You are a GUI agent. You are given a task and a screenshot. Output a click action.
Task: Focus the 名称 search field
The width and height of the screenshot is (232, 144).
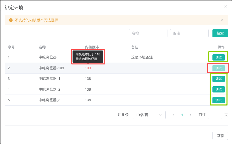tap(148, 33)
